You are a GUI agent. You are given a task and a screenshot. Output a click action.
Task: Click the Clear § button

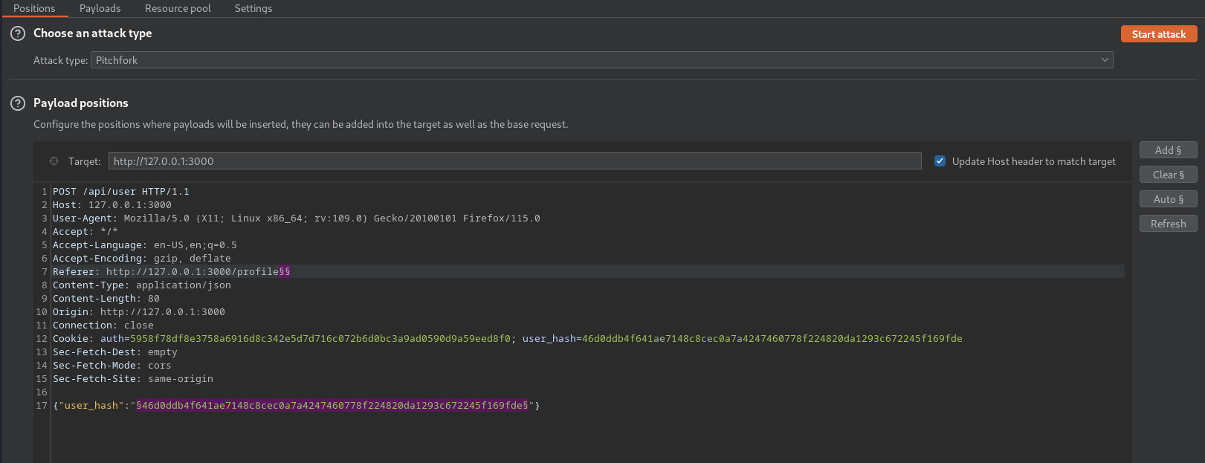1168,175
